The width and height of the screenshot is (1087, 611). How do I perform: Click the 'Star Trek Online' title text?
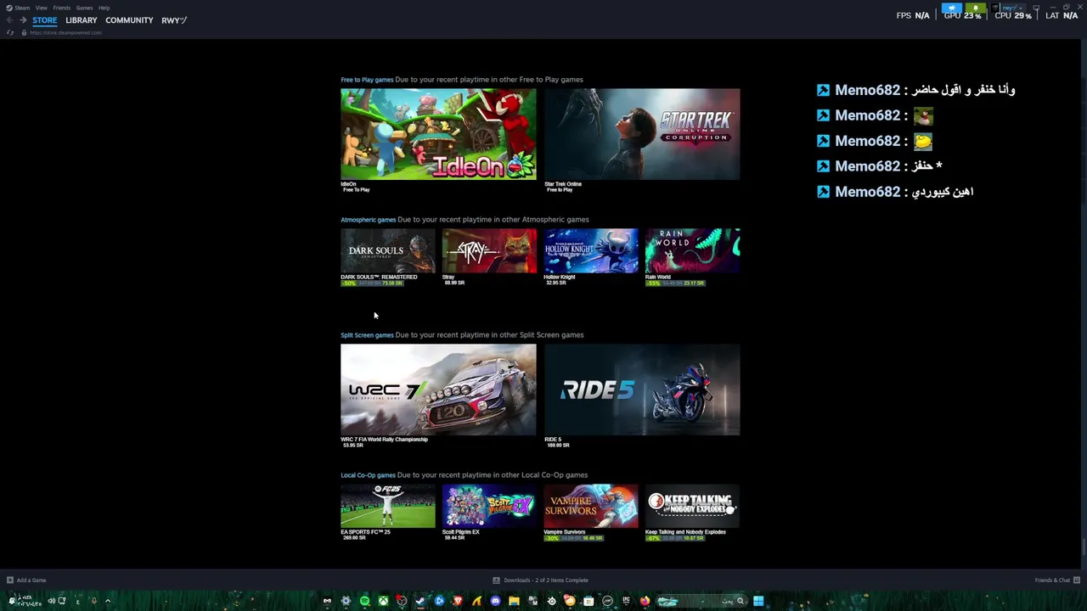(563, 184)
